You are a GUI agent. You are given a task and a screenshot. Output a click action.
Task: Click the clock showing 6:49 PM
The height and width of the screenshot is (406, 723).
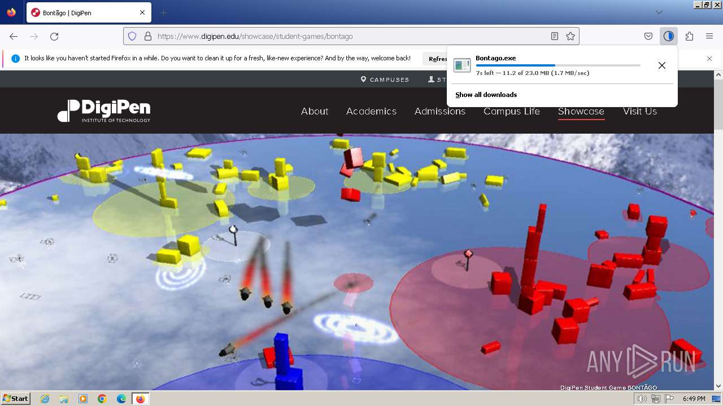click(694, 399)
